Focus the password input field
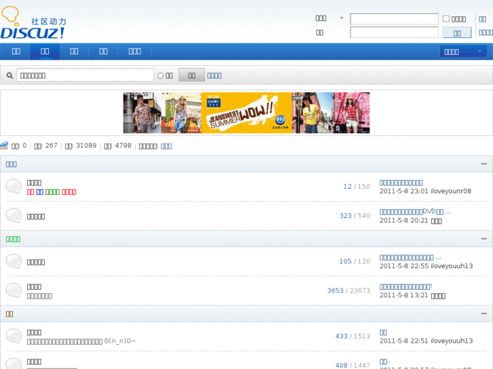 (394, 32)
